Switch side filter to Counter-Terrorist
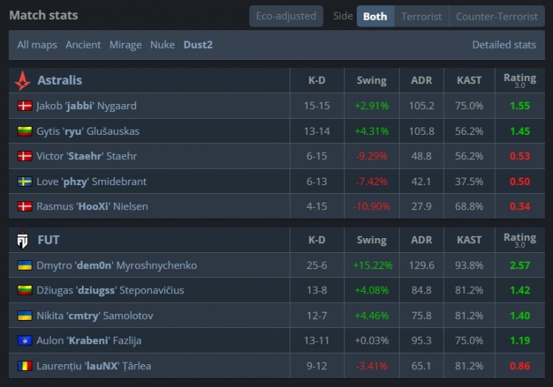Viewport: 553px width, 387px height. [x=497, y=16]
